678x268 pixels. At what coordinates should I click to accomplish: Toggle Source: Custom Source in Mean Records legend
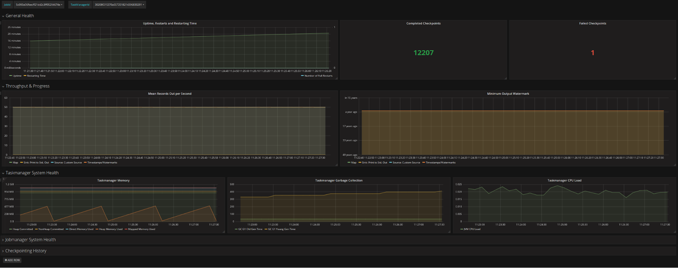pos(68,163)
